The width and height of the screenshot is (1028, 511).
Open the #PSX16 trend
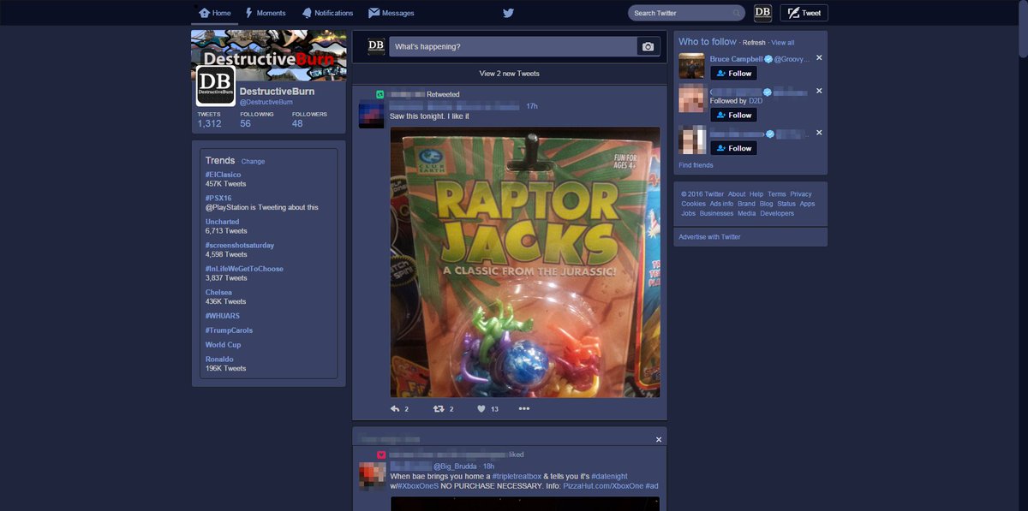[x=218, y=198]
